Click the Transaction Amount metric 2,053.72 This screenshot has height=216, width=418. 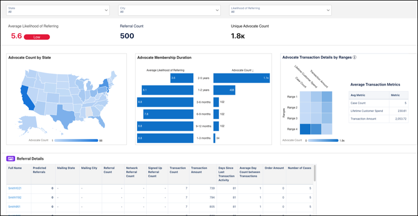(x=401, y=119)
